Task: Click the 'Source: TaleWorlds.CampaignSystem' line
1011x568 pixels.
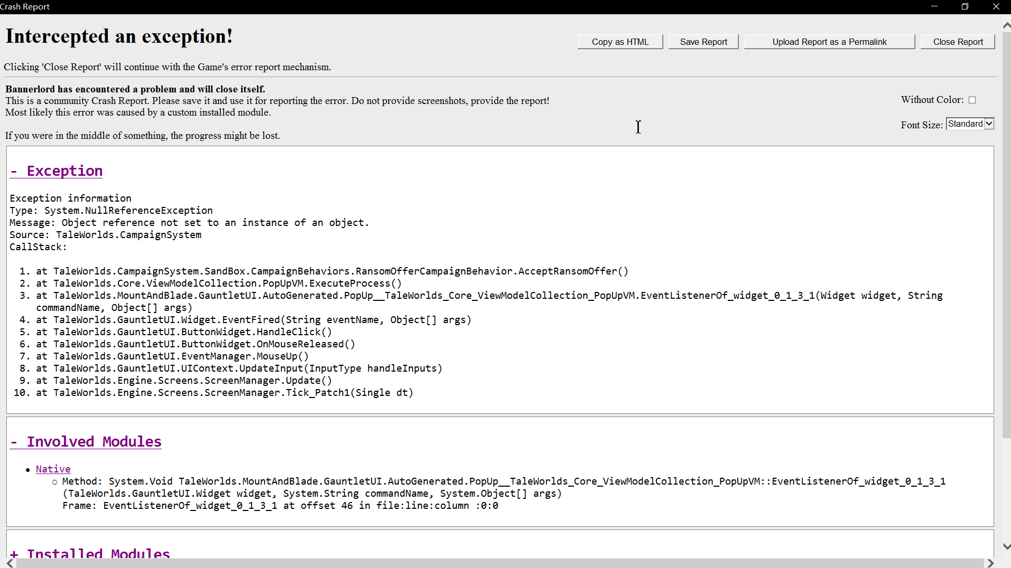Action: coord(105,235)
